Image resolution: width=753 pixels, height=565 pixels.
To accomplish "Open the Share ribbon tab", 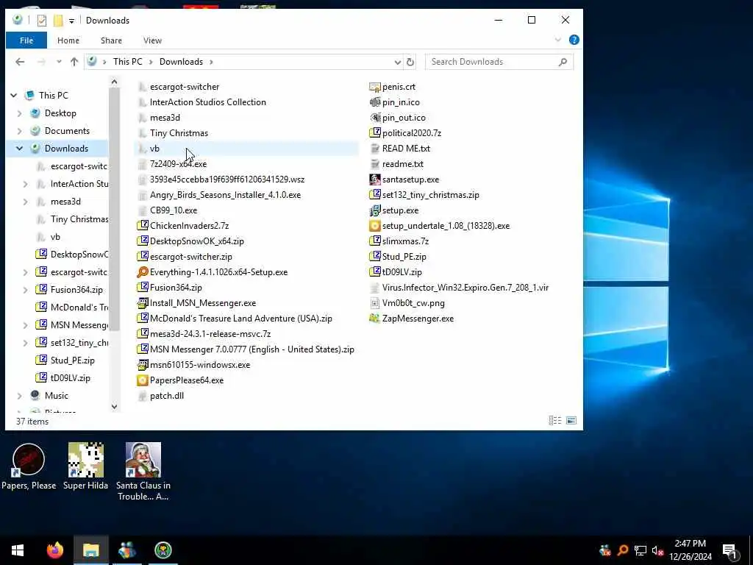I will 111,40.
